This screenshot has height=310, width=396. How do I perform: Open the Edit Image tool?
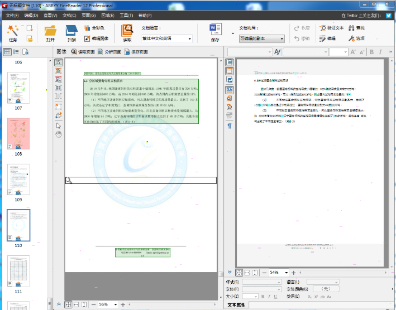[96, 38]
